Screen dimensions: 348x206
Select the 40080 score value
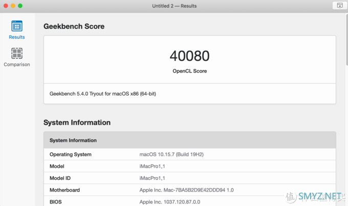189,56
